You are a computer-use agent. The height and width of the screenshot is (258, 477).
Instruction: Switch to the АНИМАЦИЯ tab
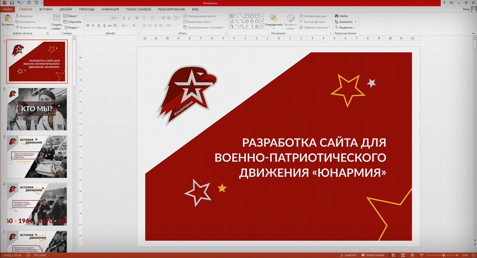tap(110, 9)
